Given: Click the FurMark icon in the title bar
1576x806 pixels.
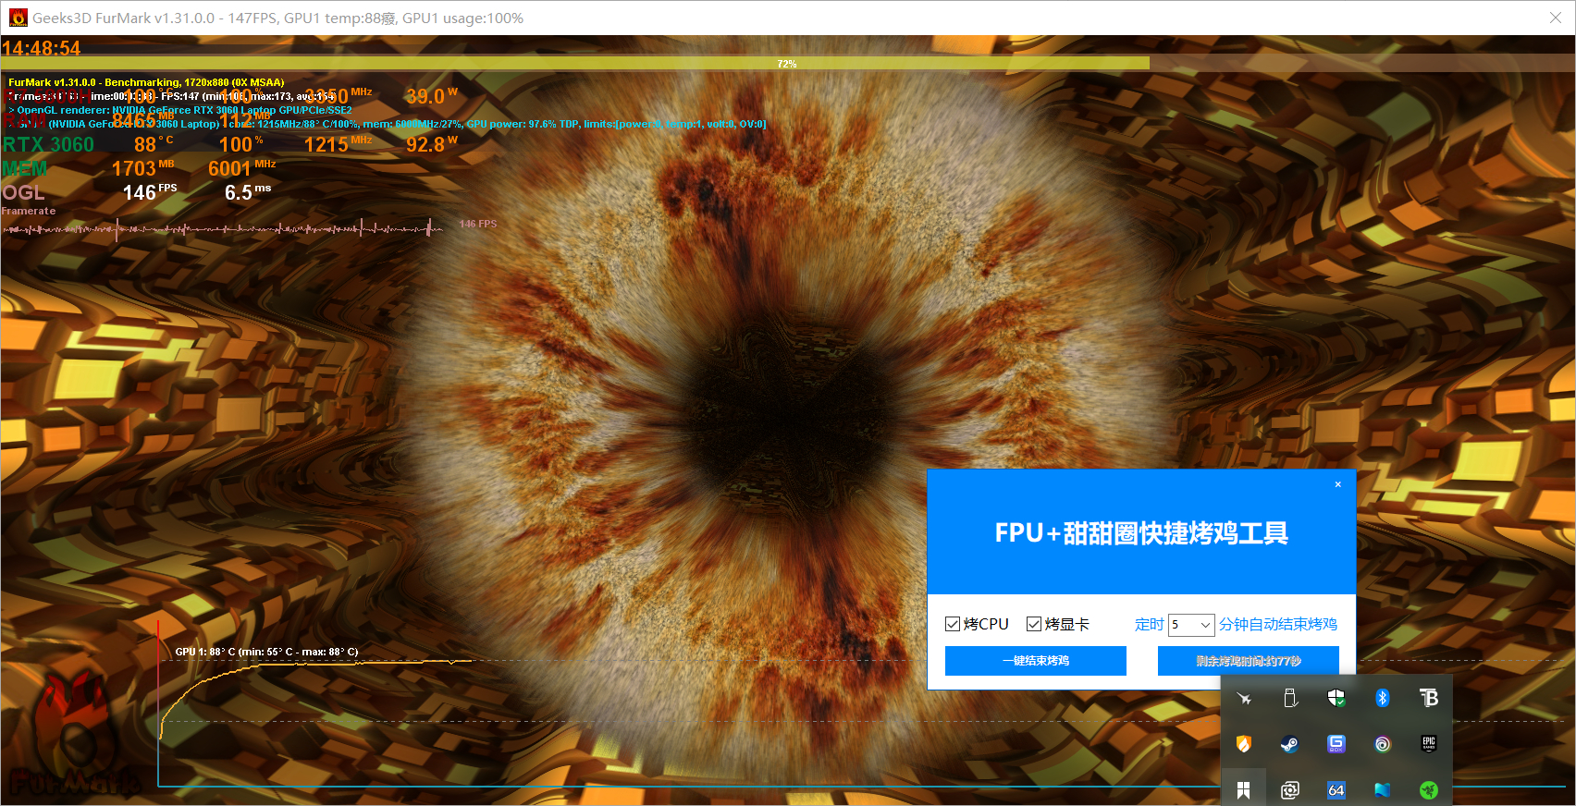Looking at the screenshot, I should pyautogui.click(x=18, y=18).
